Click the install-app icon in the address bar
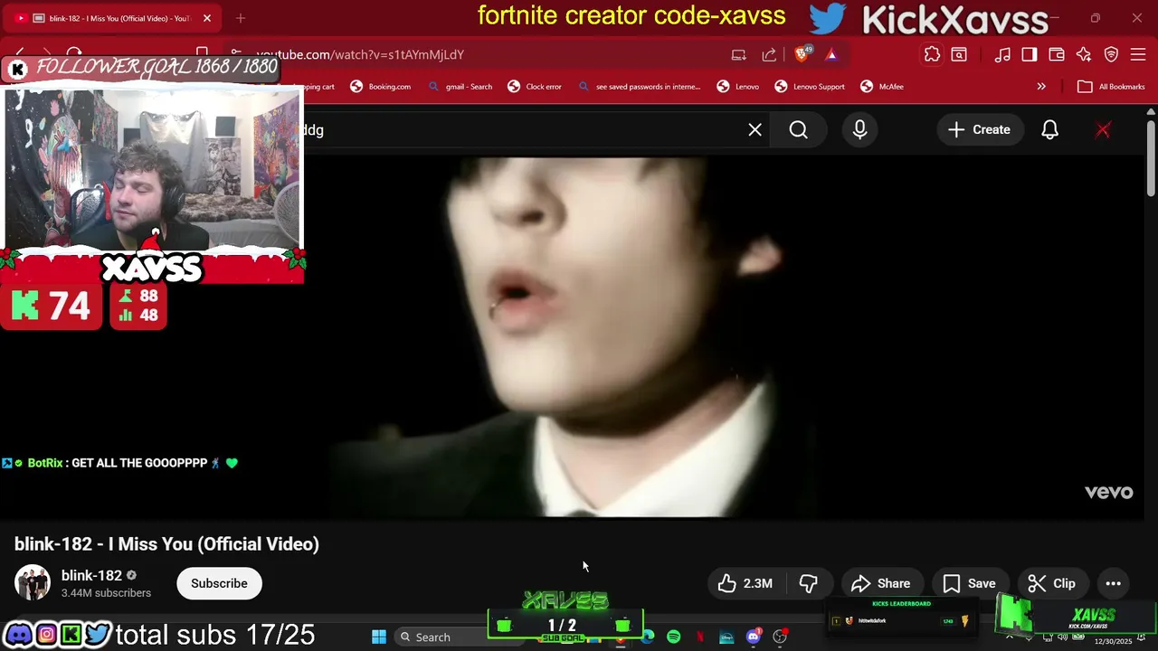1158x651 pixels. tap(739, 55)
